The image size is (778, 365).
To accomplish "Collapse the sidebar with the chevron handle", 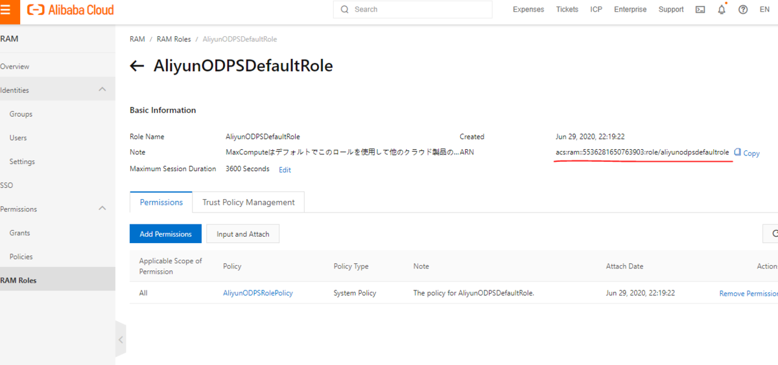I will [x=121, y=340].
